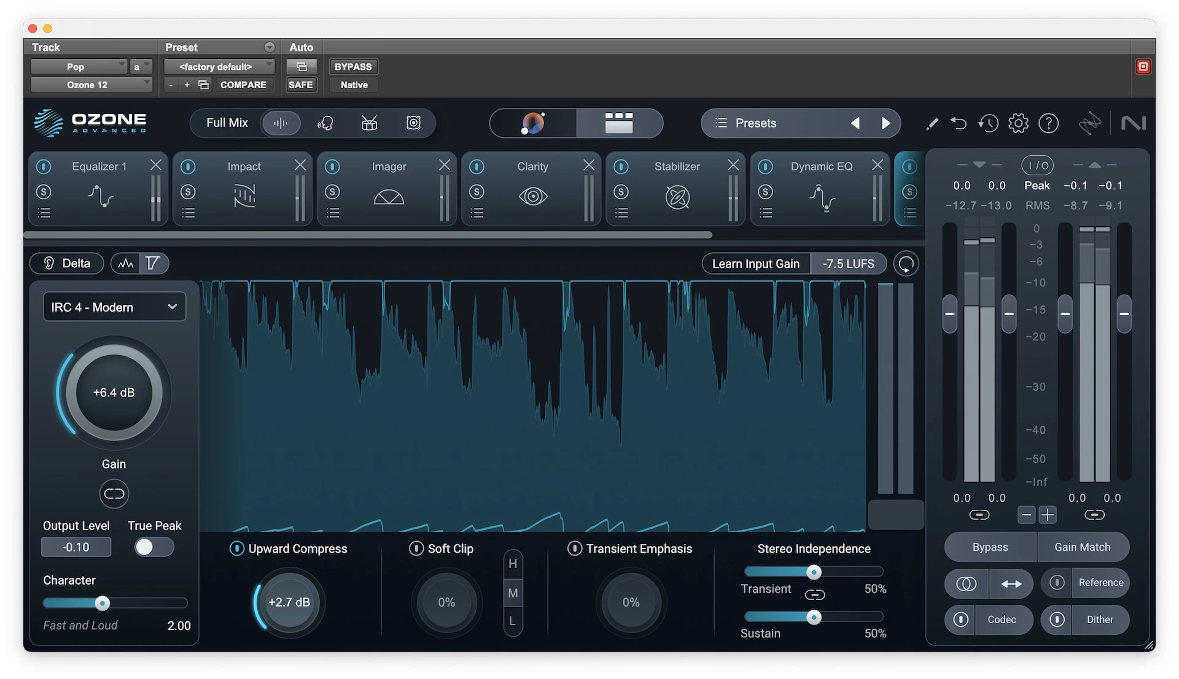The width and height of the screenshot is (1179, 679).
Task: Disable Upward Compress power button
Action: [x=236, y=548]
